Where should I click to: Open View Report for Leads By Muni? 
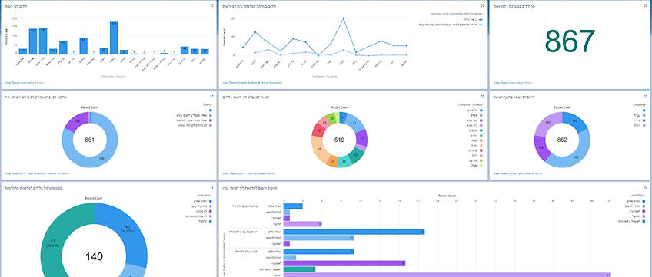tap(252, 83)
